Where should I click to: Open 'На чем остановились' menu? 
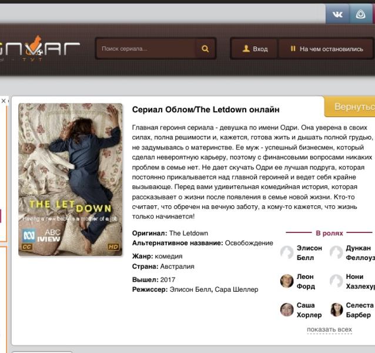pos(326,49)
